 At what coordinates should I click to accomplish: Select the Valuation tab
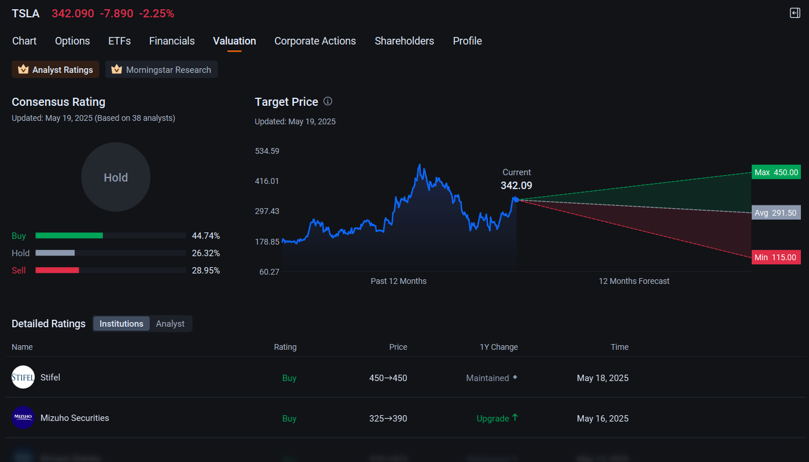coord(234,41)
